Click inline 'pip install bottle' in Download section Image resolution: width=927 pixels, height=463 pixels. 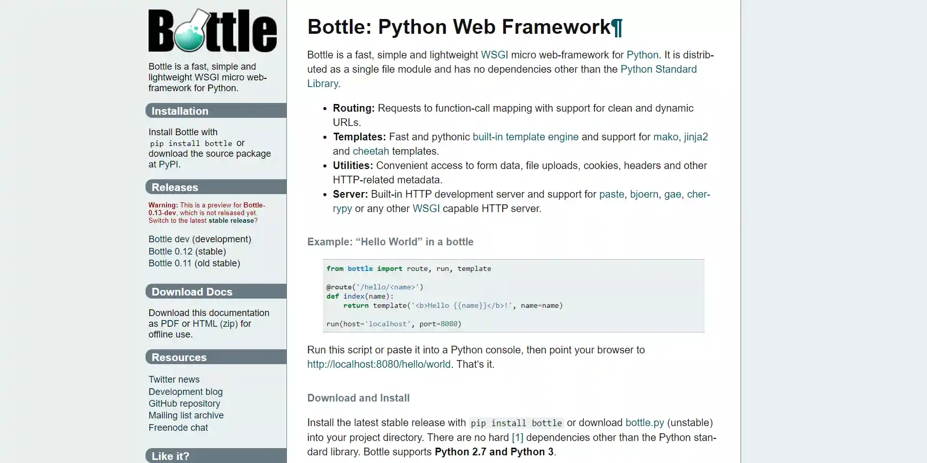(x=517, y=423)
